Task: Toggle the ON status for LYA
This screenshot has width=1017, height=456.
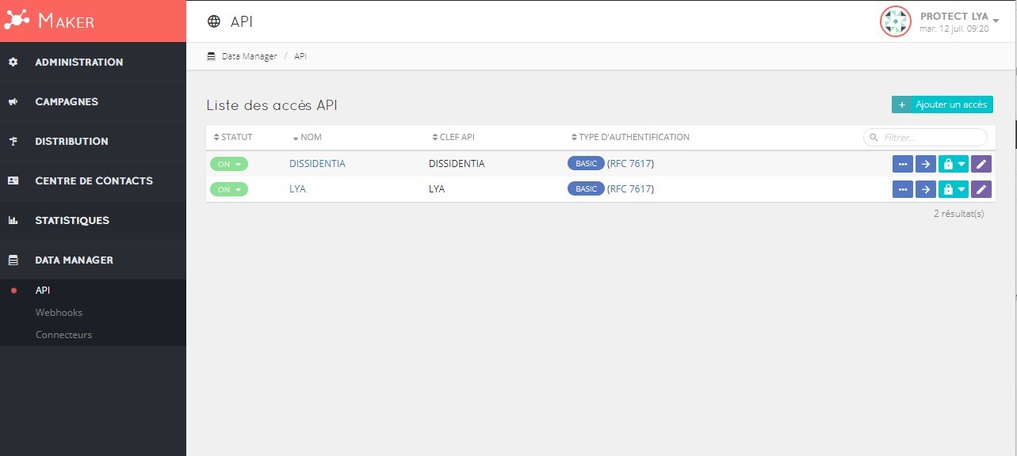Action: (x=228, y=189)
